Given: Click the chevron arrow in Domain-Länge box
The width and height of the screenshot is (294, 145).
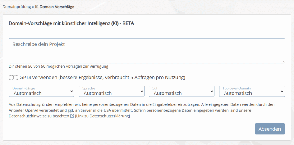Looking at the screenshot, I should pos(71,92).
